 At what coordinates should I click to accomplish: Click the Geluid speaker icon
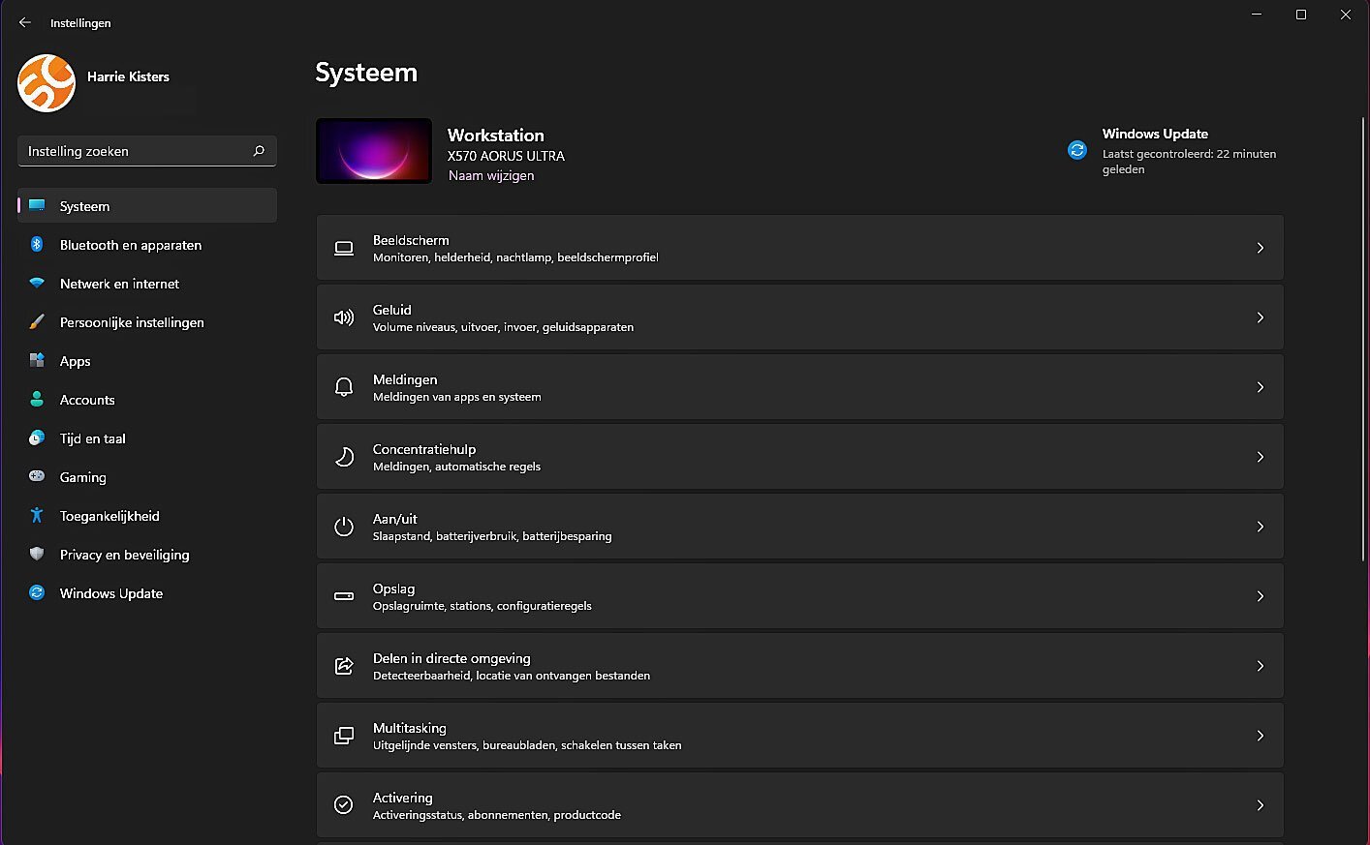tap(344, 317)
